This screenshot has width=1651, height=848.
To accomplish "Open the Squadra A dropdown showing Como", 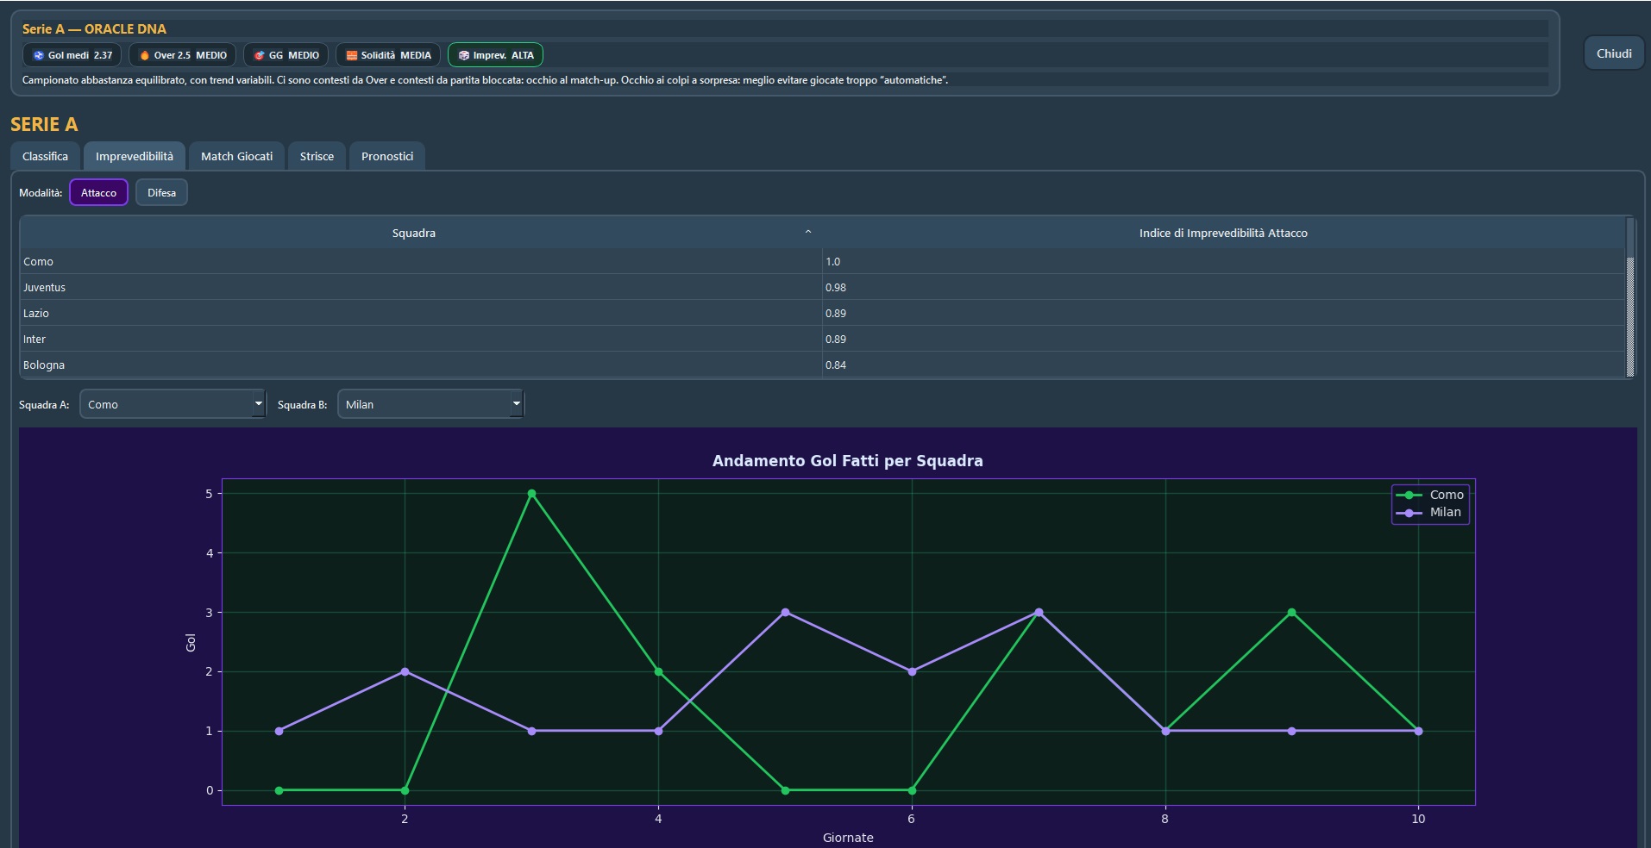I will click(173, 403).
